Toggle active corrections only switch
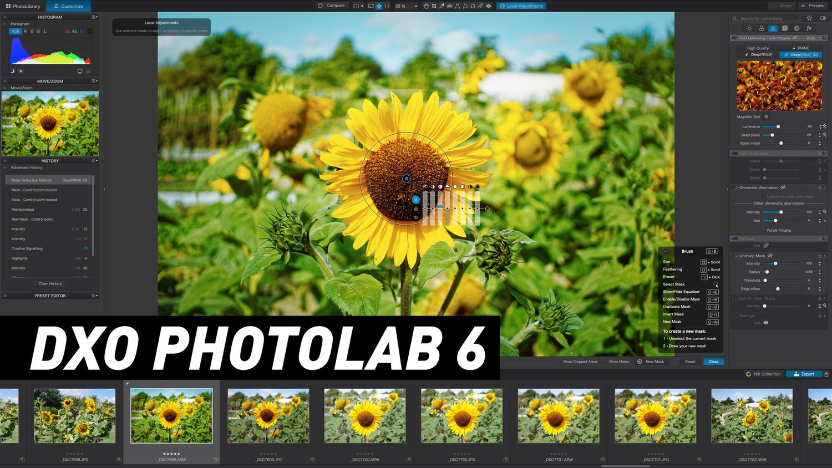 [x=823, y=18]
